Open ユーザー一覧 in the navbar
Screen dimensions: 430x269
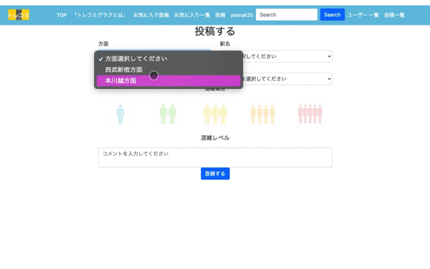363,15
